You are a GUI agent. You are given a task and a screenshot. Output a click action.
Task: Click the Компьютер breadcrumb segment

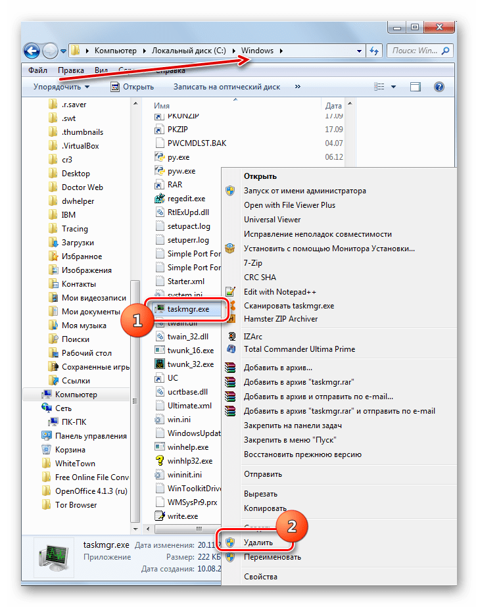[115, 51]
